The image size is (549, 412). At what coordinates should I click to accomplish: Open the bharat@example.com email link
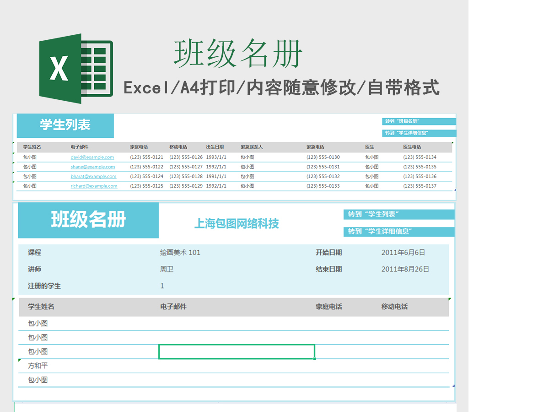pyautogui.click(x=93, y=176)
